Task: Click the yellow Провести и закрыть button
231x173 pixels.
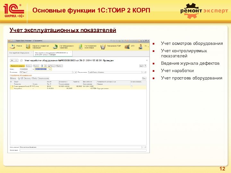Action: [x=17, y=66]
